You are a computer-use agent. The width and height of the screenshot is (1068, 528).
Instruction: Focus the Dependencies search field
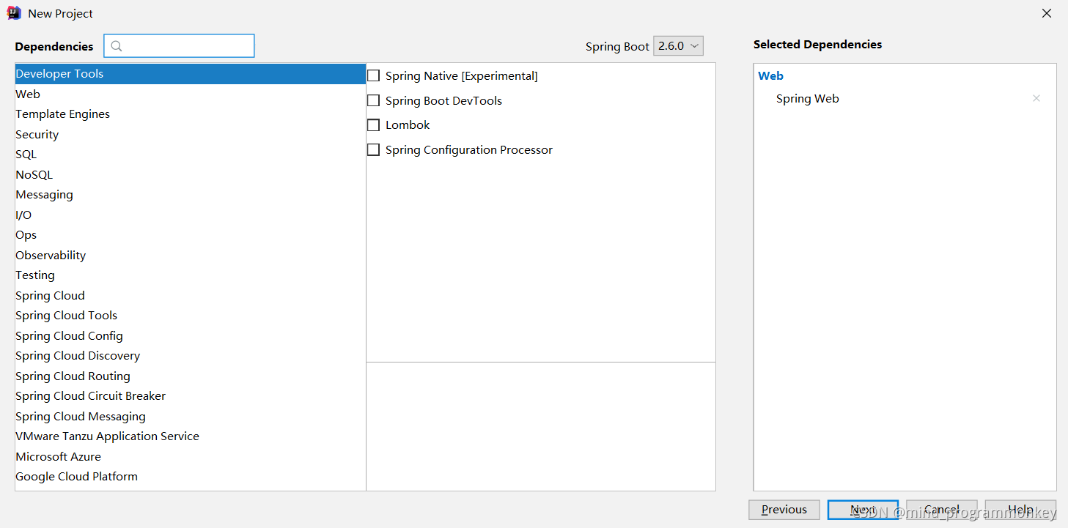point(179,46)
